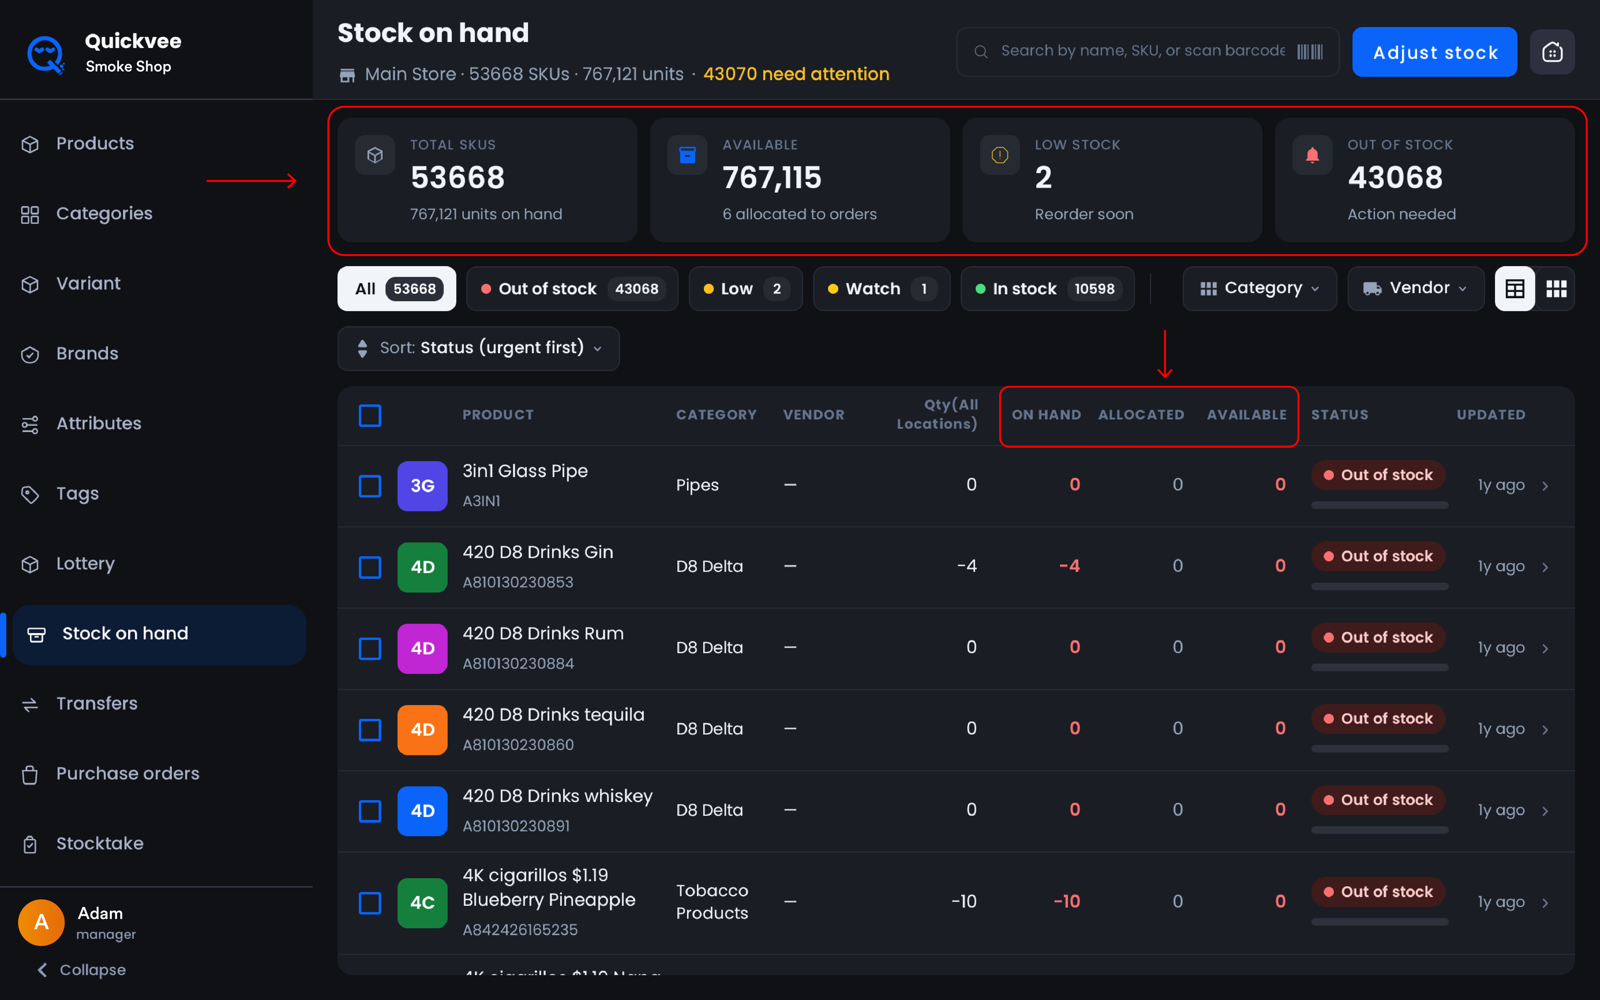Click the Brands badge icon
1600x1000 pixels.
tap(30, 355)
